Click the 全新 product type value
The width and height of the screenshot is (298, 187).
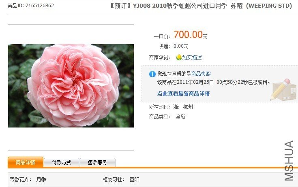pos(180,117)
